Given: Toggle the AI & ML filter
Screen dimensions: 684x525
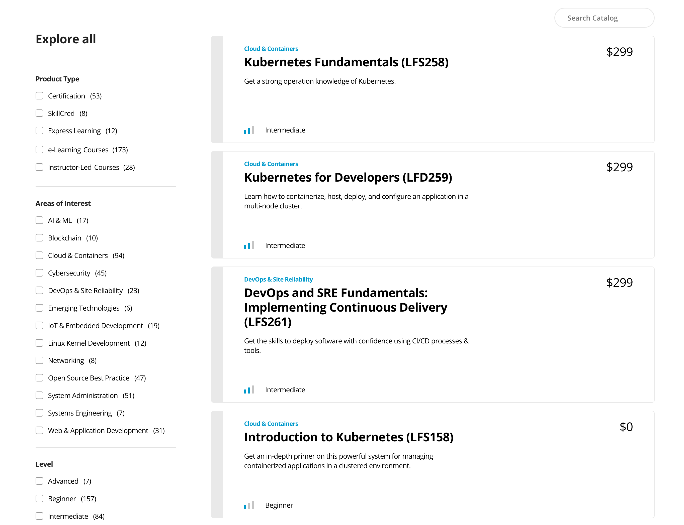Looking at the screenshot, I should pyautogui.click(x=39, y=220).
